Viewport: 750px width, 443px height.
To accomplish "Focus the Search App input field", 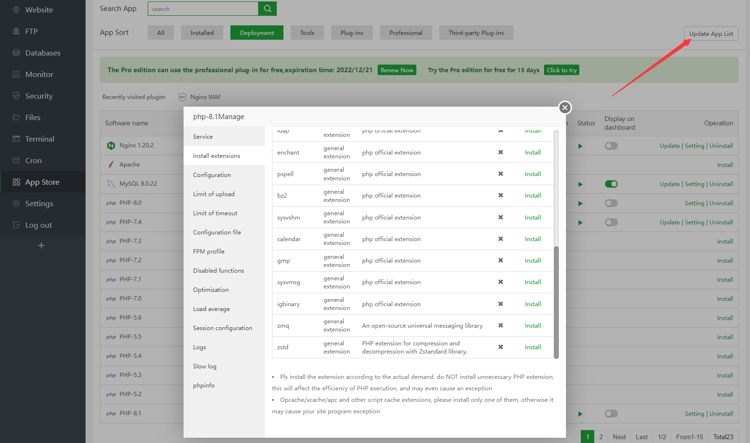I will click(x=203, y=9).
